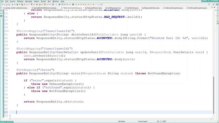Open UnknownException.java editor tab
Viewport: 219px width, 123px height.
[173, 8]
